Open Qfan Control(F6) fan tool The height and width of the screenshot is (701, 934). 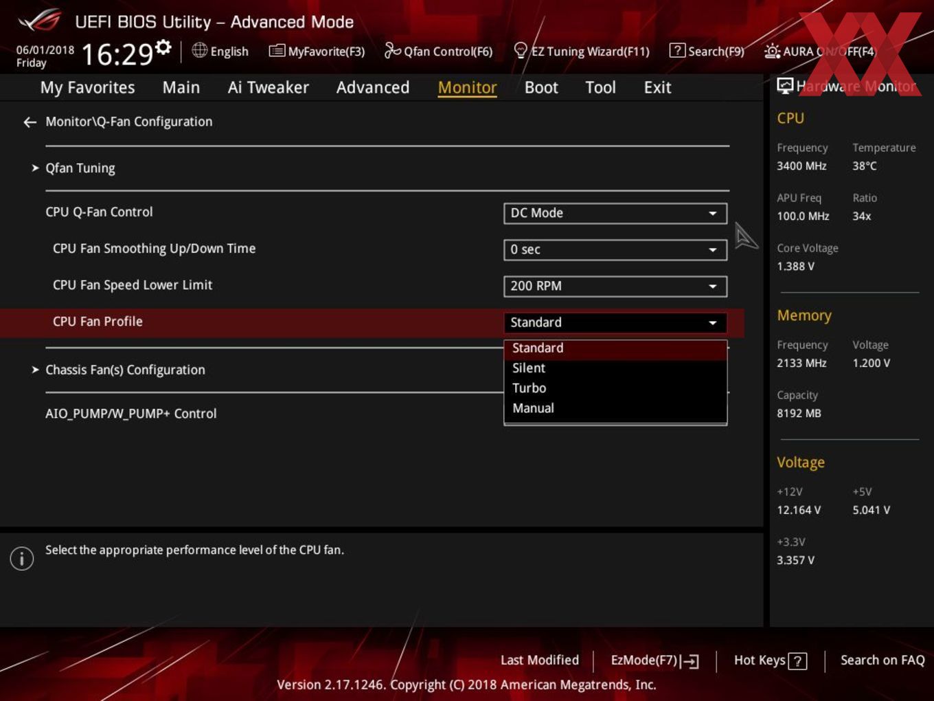coord(438,51)
